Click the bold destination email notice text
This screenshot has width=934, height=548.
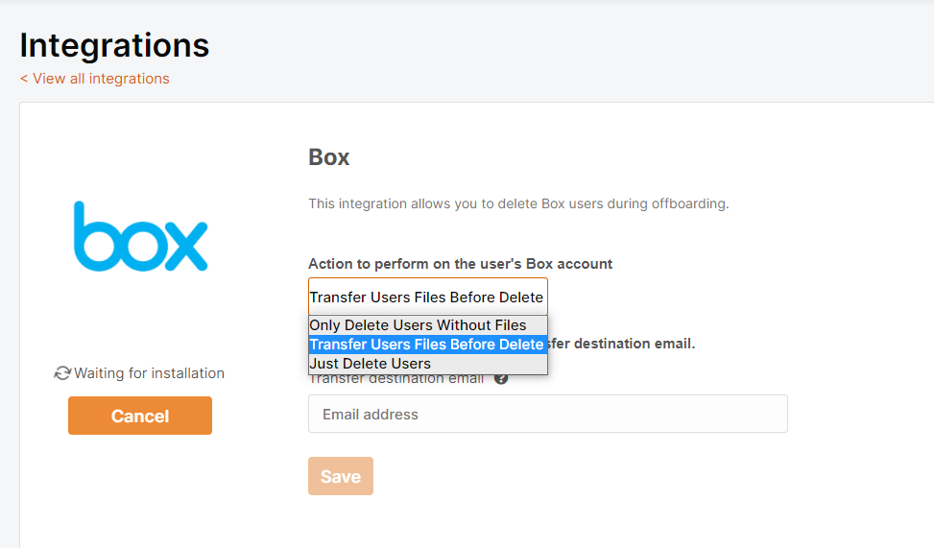pos(621,344)
